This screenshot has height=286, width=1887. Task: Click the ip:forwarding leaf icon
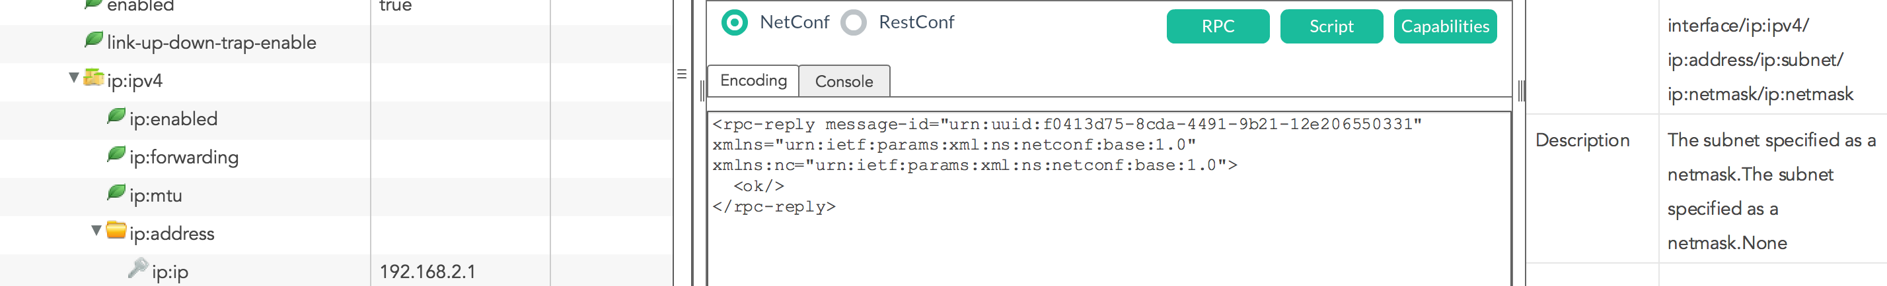116,154
